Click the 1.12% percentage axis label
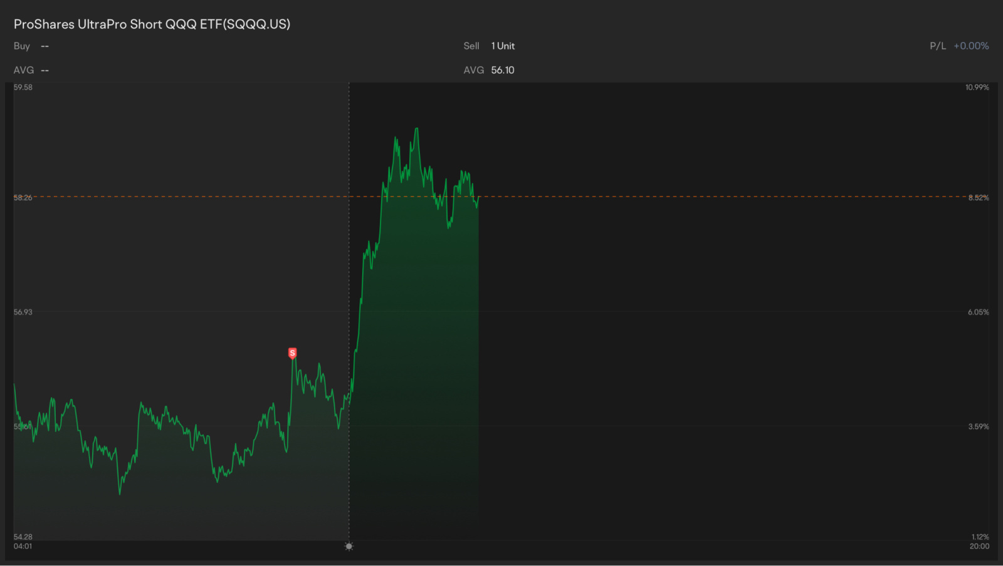The height and width of the screenshot is (566, 1003). [x=980, y=537]
